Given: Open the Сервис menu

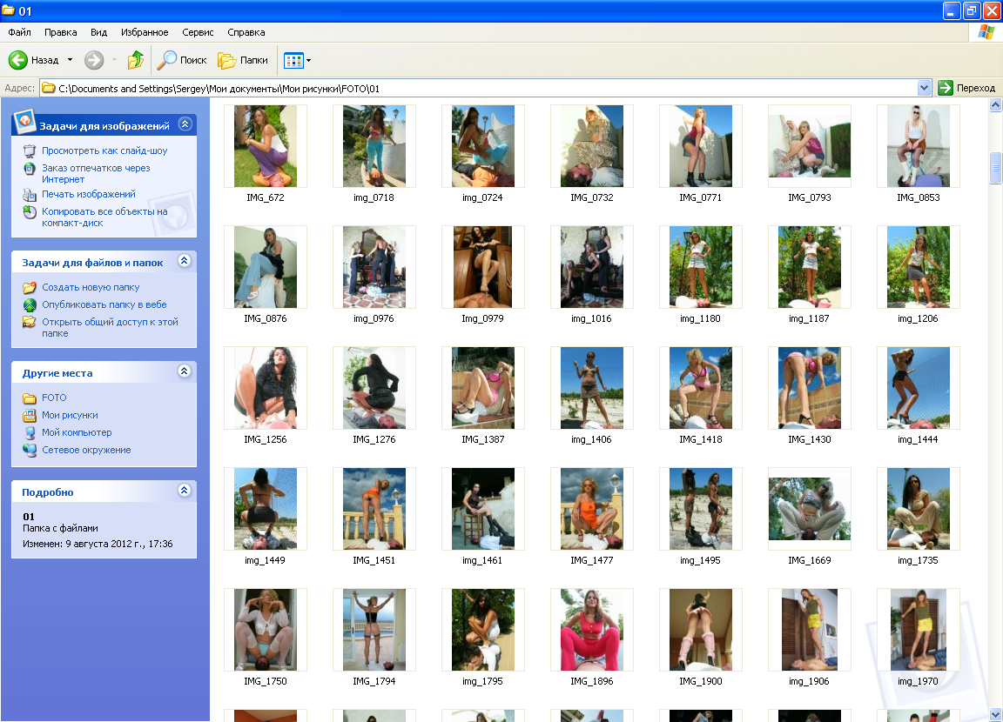Looking at the screenshot, I should point(198,32).
